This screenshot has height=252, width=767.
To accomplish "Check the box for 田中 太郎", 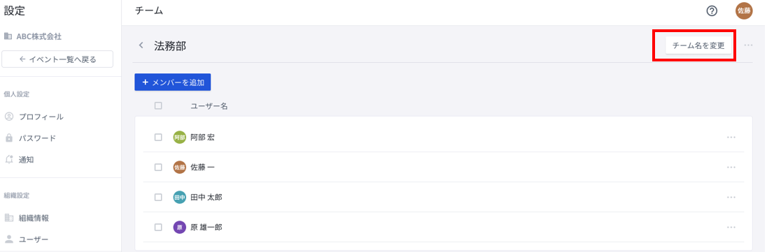I will point(158,197).
